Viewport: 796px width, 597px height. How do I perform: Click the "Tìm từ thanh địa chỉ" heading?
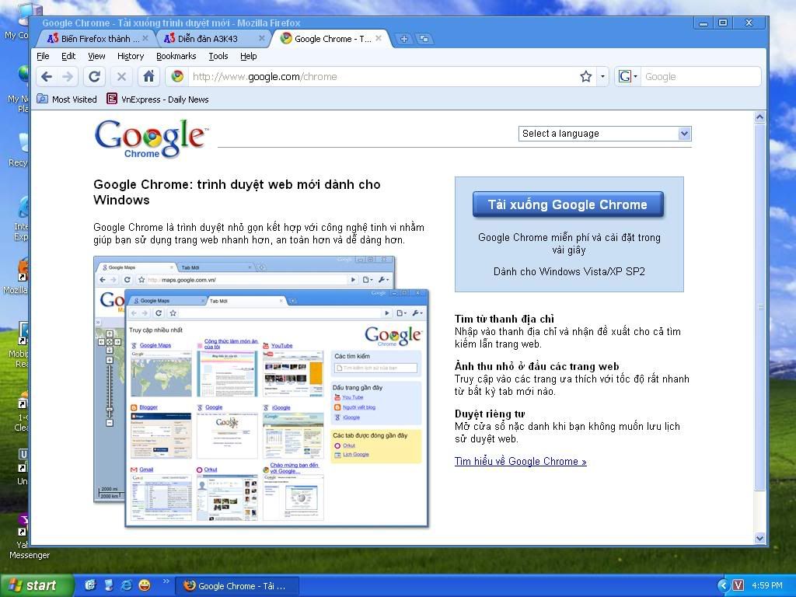tap(504, 319)
